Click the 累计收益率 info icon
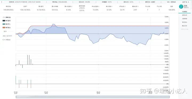192x99 pixels. click(71, 6)
